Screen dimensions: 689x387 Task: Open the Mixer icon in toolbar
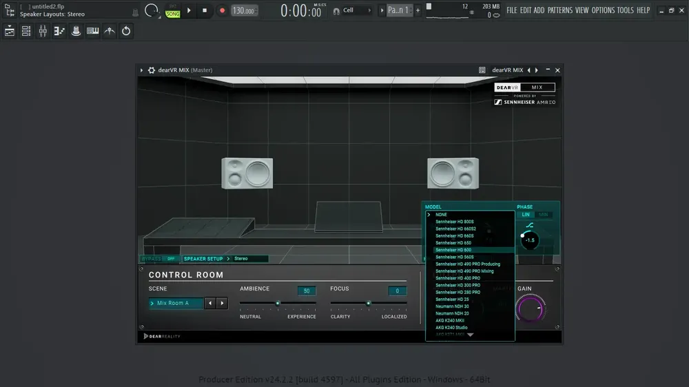43,31
